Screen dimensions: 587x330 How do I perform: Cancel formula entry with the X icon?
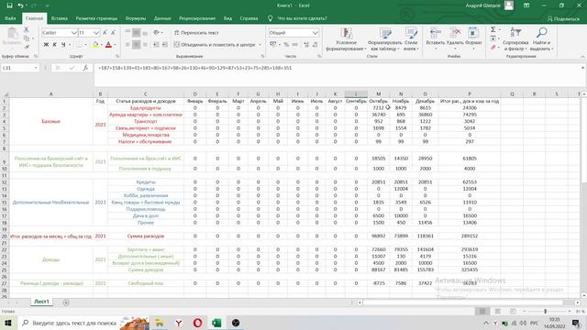point(58,68)
